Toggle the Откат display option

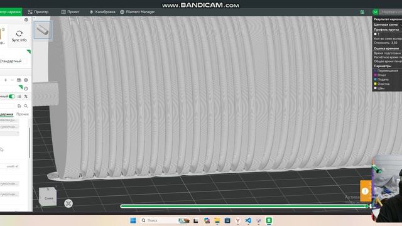(380, 75)
